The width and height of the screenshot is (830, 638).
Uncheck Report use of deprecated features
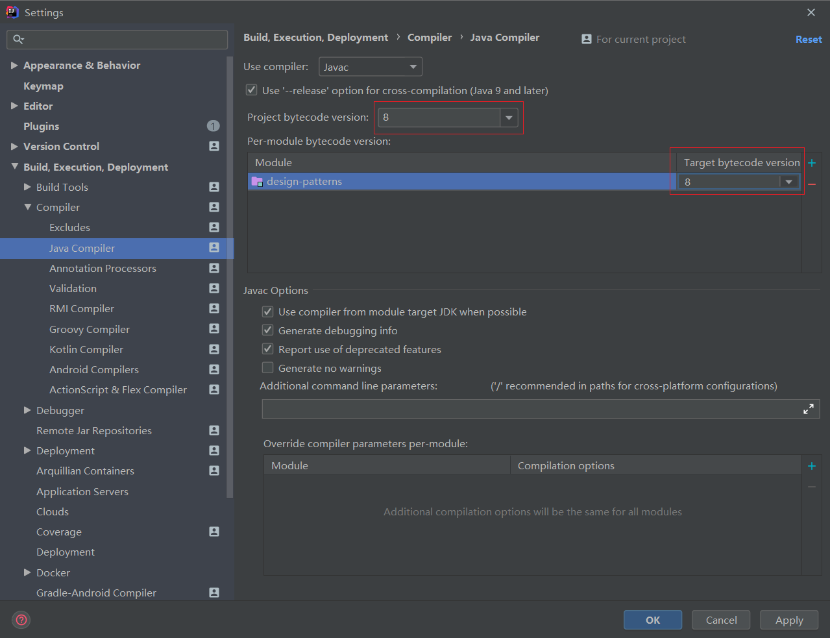pyautogui.click(x=267, y=349)
